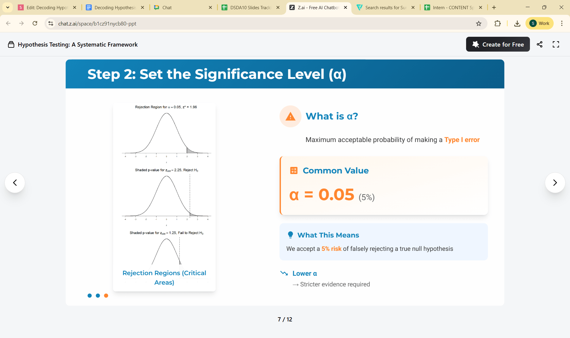Viewport: 570px width, 338px height.
Task: Select the orange third carousel dot
Action: [106, 296]
